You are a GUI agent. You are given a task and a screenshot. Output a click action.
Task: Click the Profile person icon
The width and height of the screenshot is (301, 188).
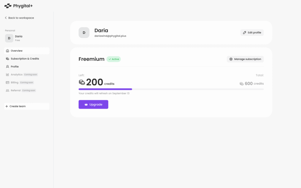point(8,67)
